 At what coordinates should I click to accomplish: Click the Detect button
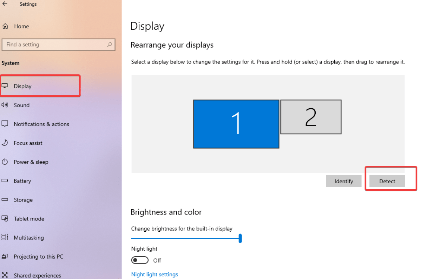tap(387, 181)
